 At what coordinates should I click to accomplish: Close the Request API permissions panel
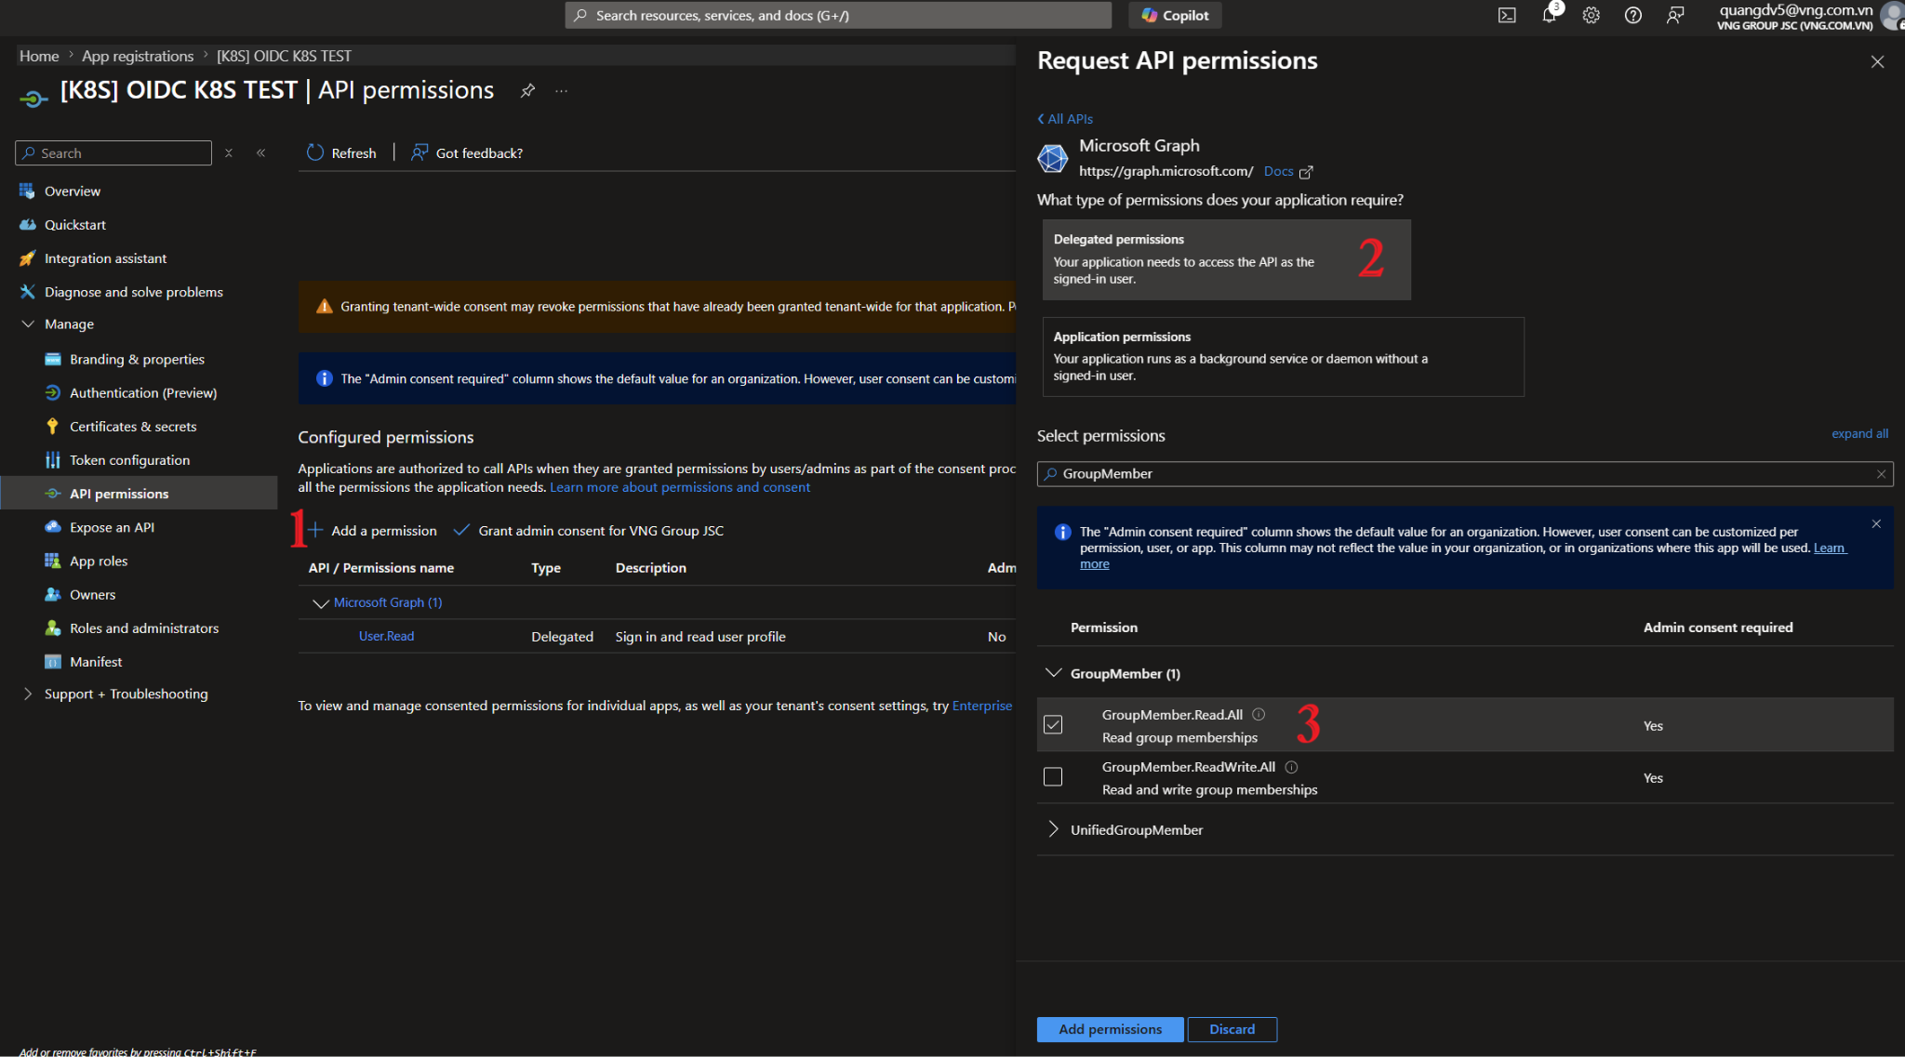click(x=1877, y=62)
